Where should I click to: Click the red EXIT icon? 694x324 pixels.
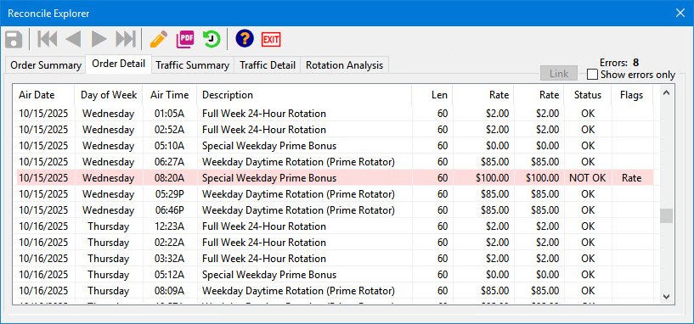[271, 39]
